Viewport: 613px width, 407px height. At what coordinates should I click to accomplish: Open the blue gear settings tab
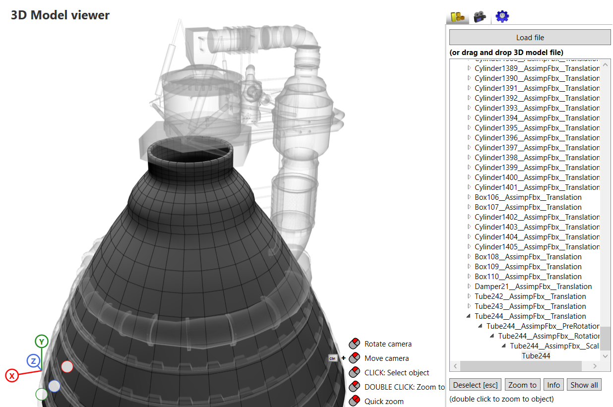click(502, 16)
